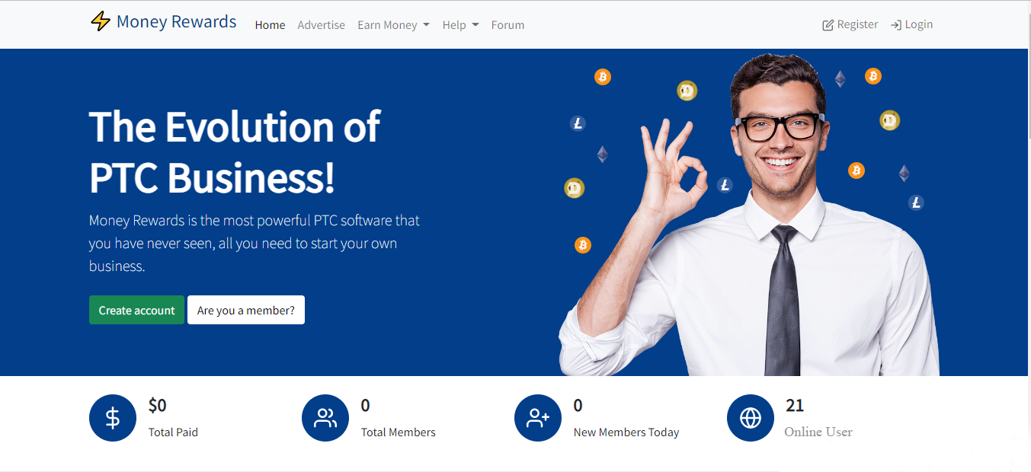The height and width of the screenshot is (472, 1031).
Task: Open the Forum link
Action: click(x=507, y=25)
